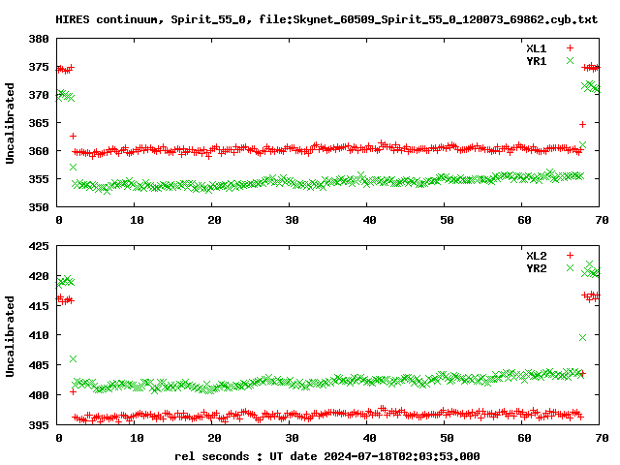Click the 375 tick label on the top plot

(x=39, y=67)
